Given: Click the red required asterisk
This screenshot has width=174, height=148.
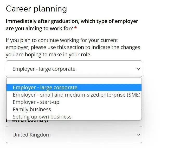Looking at the screenshot, I should [75, 28].
